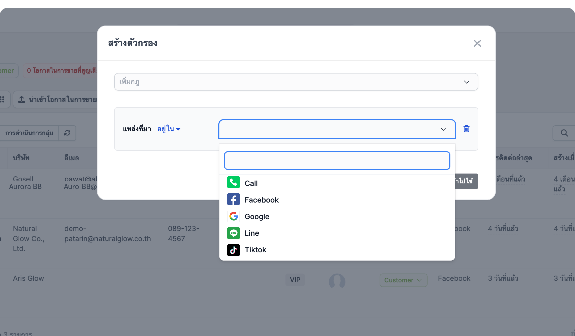The image size is (575, 336).
Task: Collapse the source value combo box
Action: (337, 129)
